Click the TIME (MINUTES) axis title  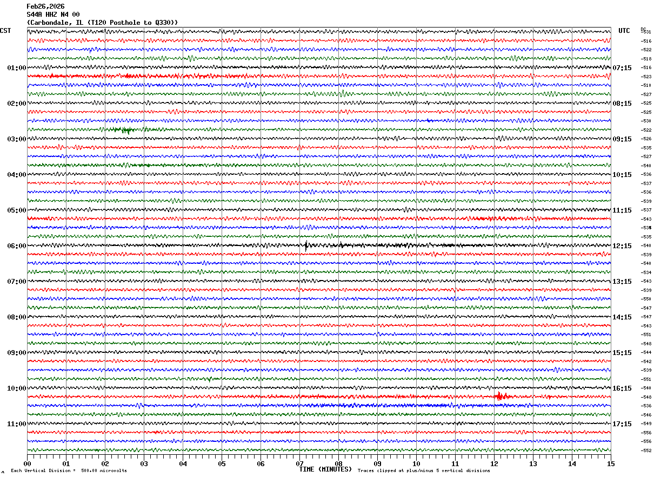325,469
